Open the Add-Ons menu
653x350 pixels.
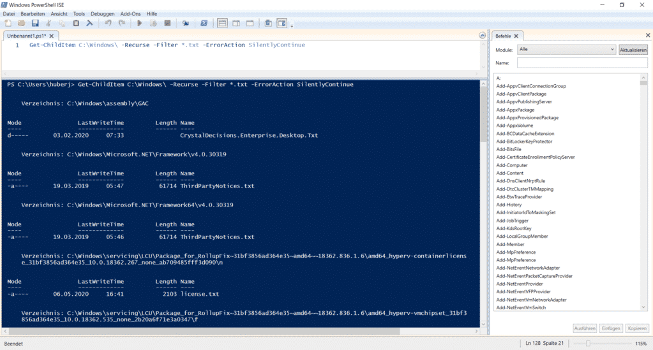click(x=131, y=14)
